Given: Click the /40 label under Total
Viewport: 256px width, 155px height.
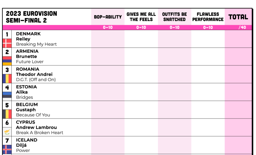Looking at the screenshot, I should pos(242,27).
